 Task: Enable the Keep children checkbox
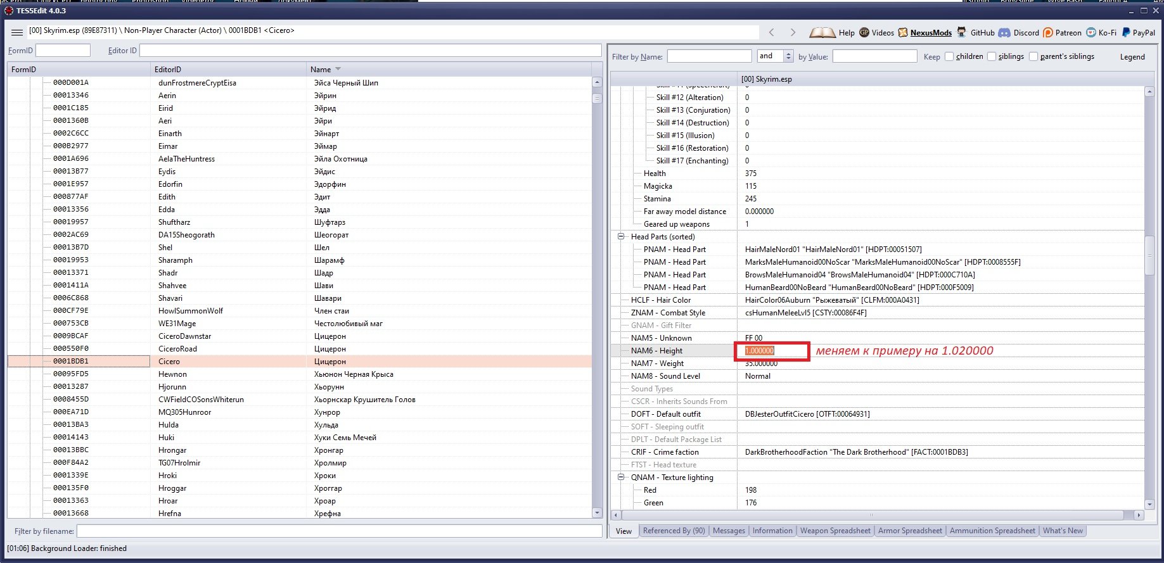[949, 56]
